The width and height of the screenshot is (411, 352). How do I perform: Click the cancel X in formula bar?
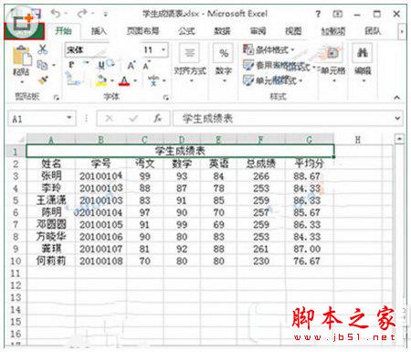click(x=109, y=118)
